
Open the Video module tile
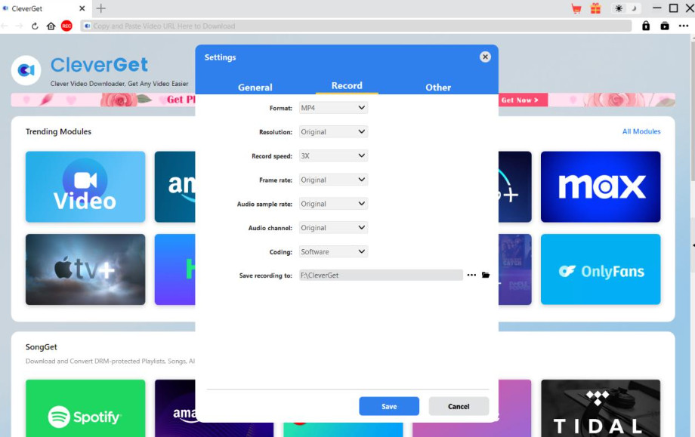point(85,187)
